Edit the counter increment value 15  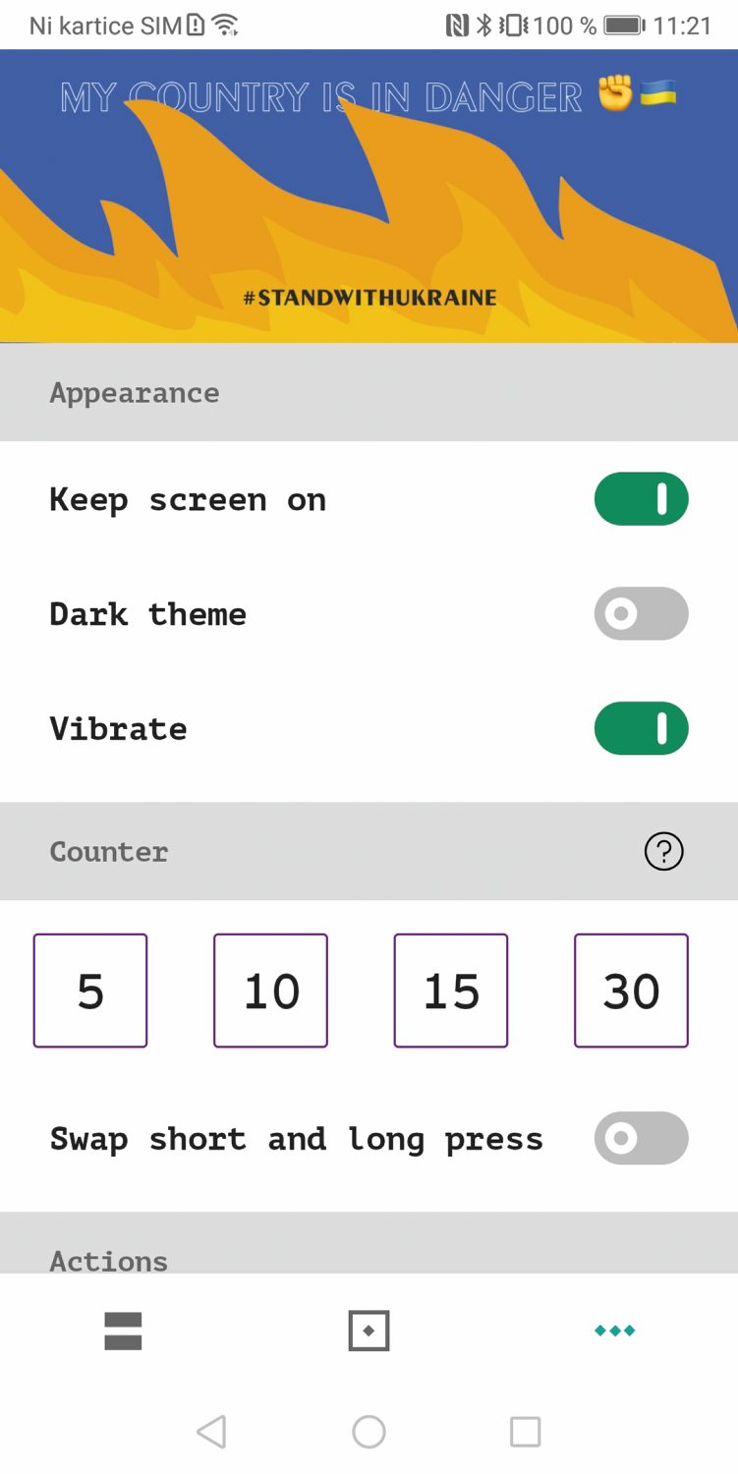tap(451, 991)
